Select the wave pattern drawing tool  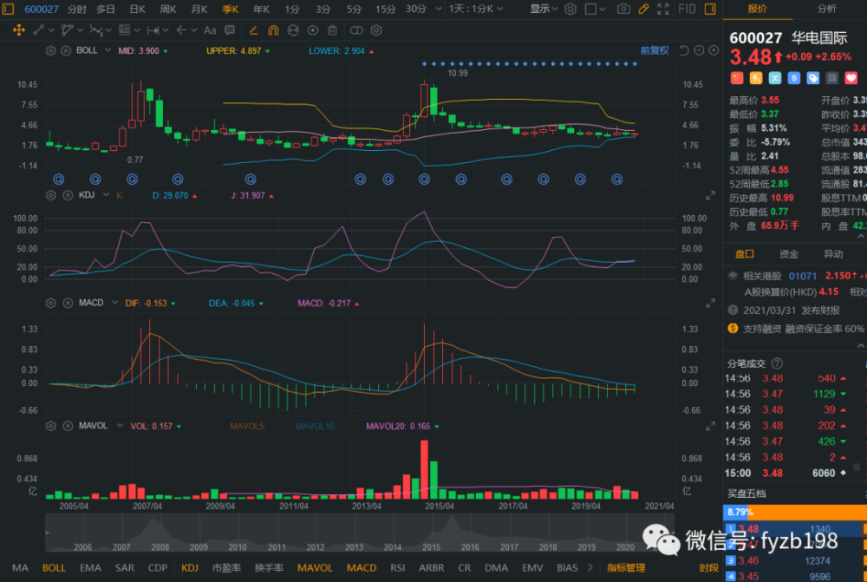[96, 30]
